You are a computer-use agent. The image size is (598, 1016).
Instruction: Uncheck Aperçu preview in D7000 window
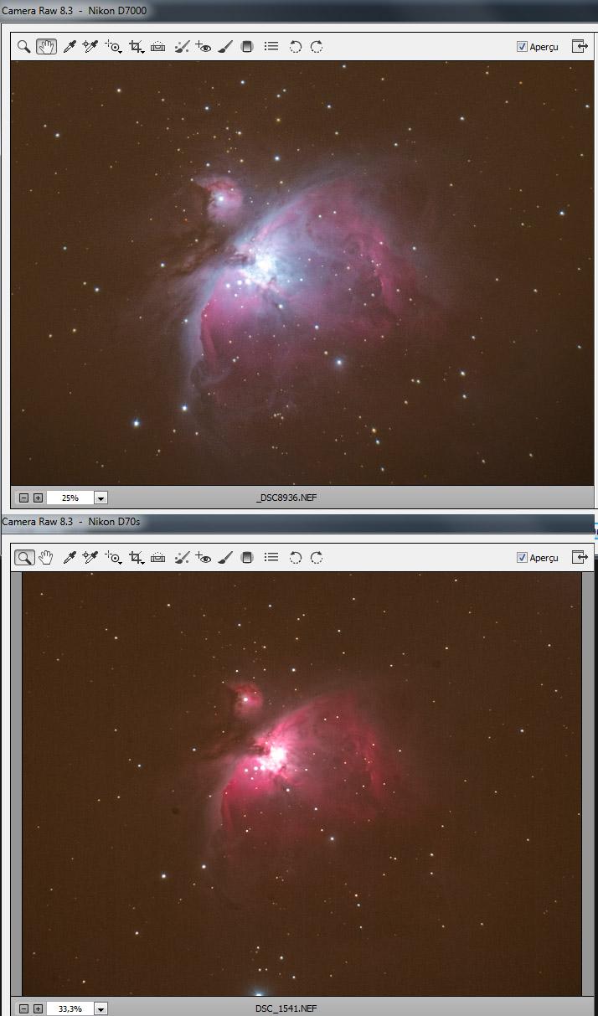522,47
